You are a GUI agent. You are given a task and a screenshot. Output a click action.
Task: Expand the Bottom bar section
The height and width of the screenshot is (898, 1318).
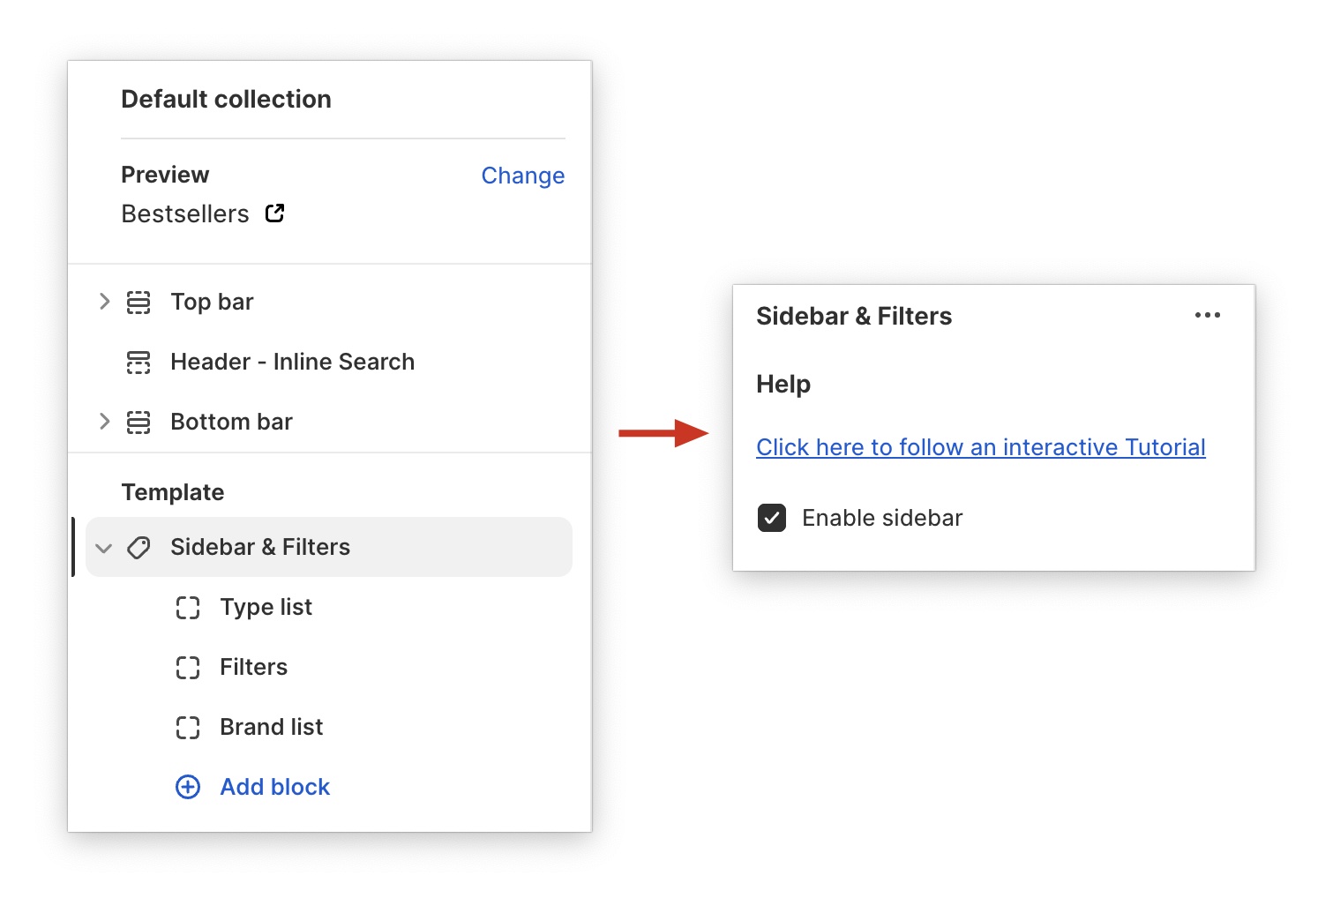click(x=104, y=422)
